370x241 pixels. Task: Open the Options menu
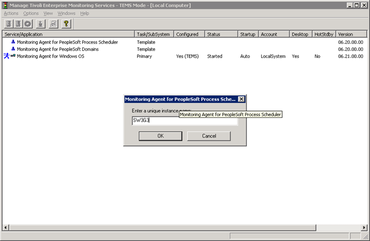[31, 13]
